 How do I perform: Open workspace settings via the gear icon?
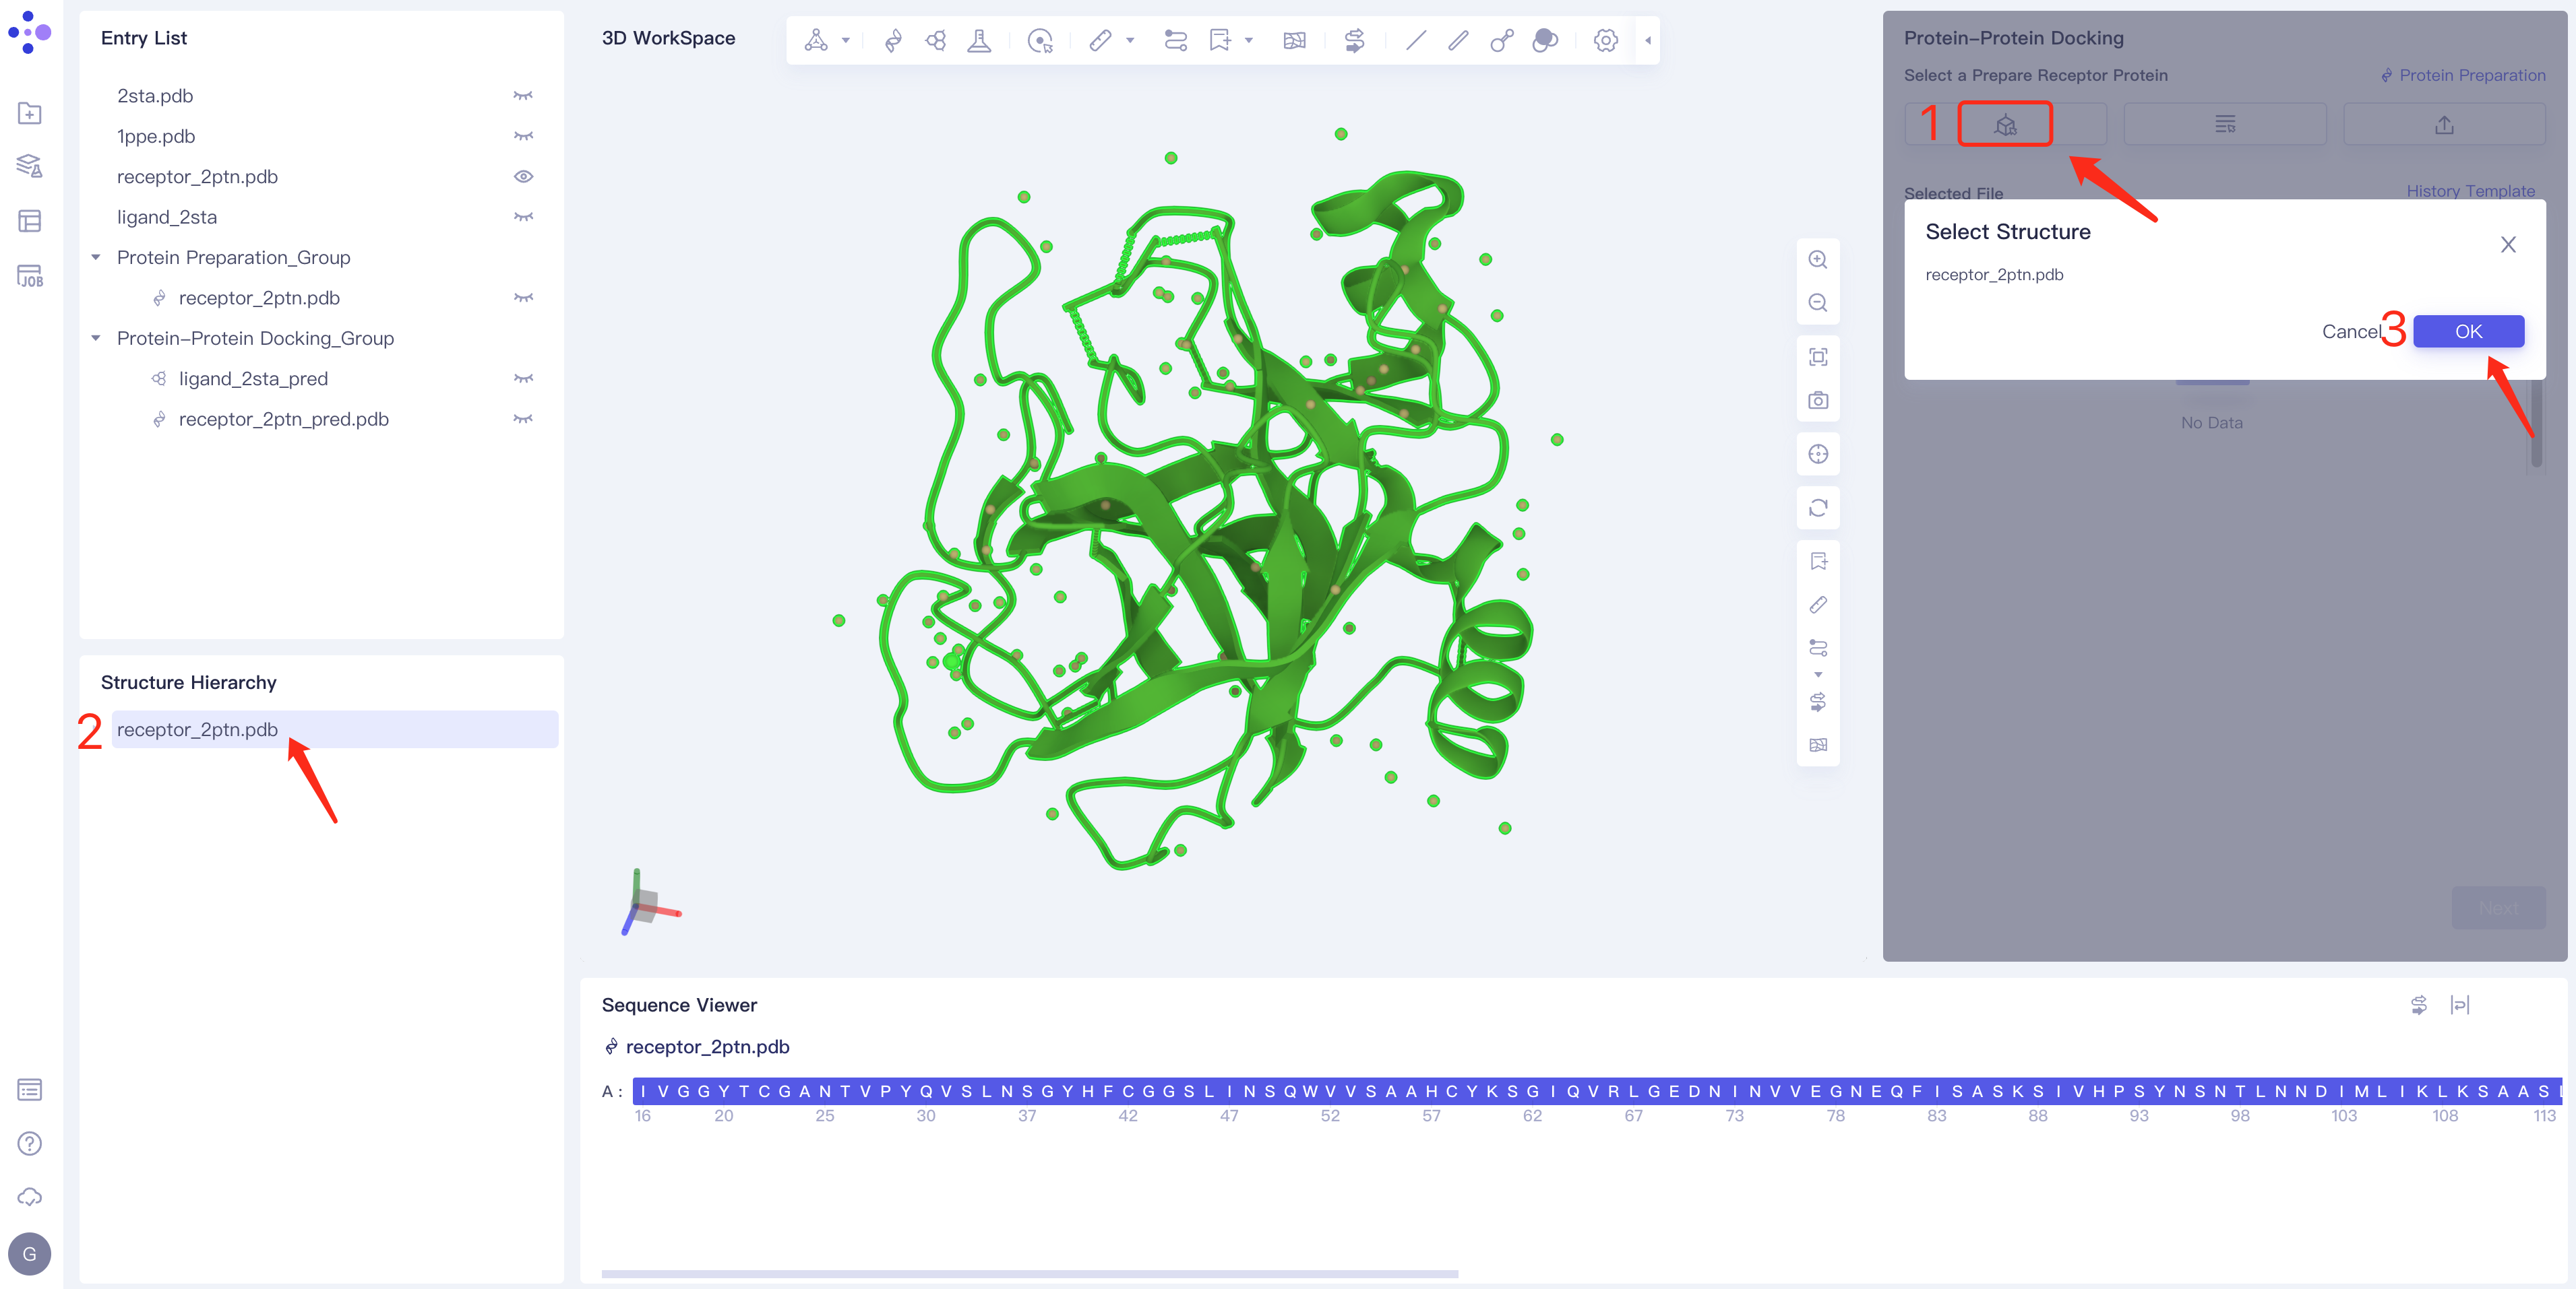[x=1605, y=41]
